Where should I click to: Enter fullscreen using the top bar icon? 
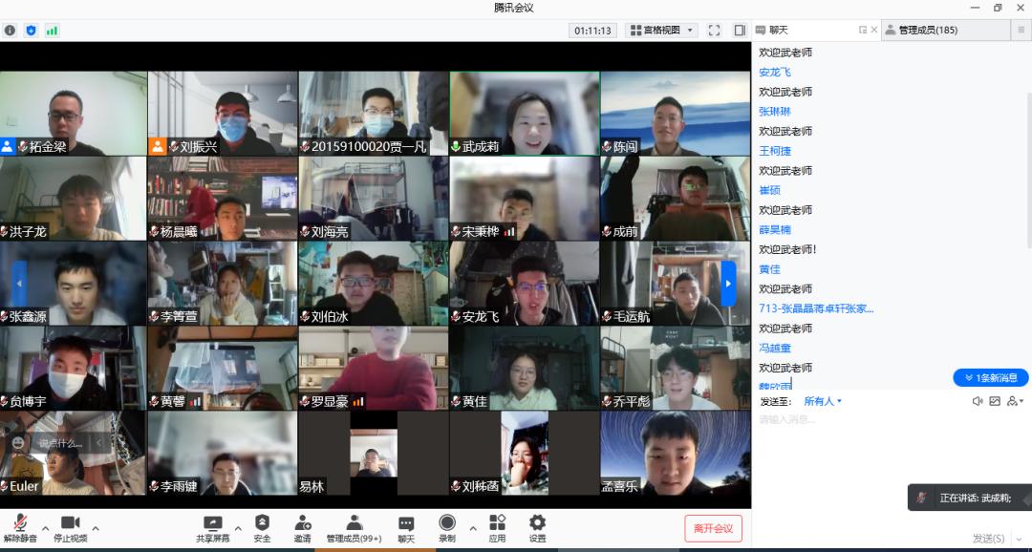coord(714,31)
